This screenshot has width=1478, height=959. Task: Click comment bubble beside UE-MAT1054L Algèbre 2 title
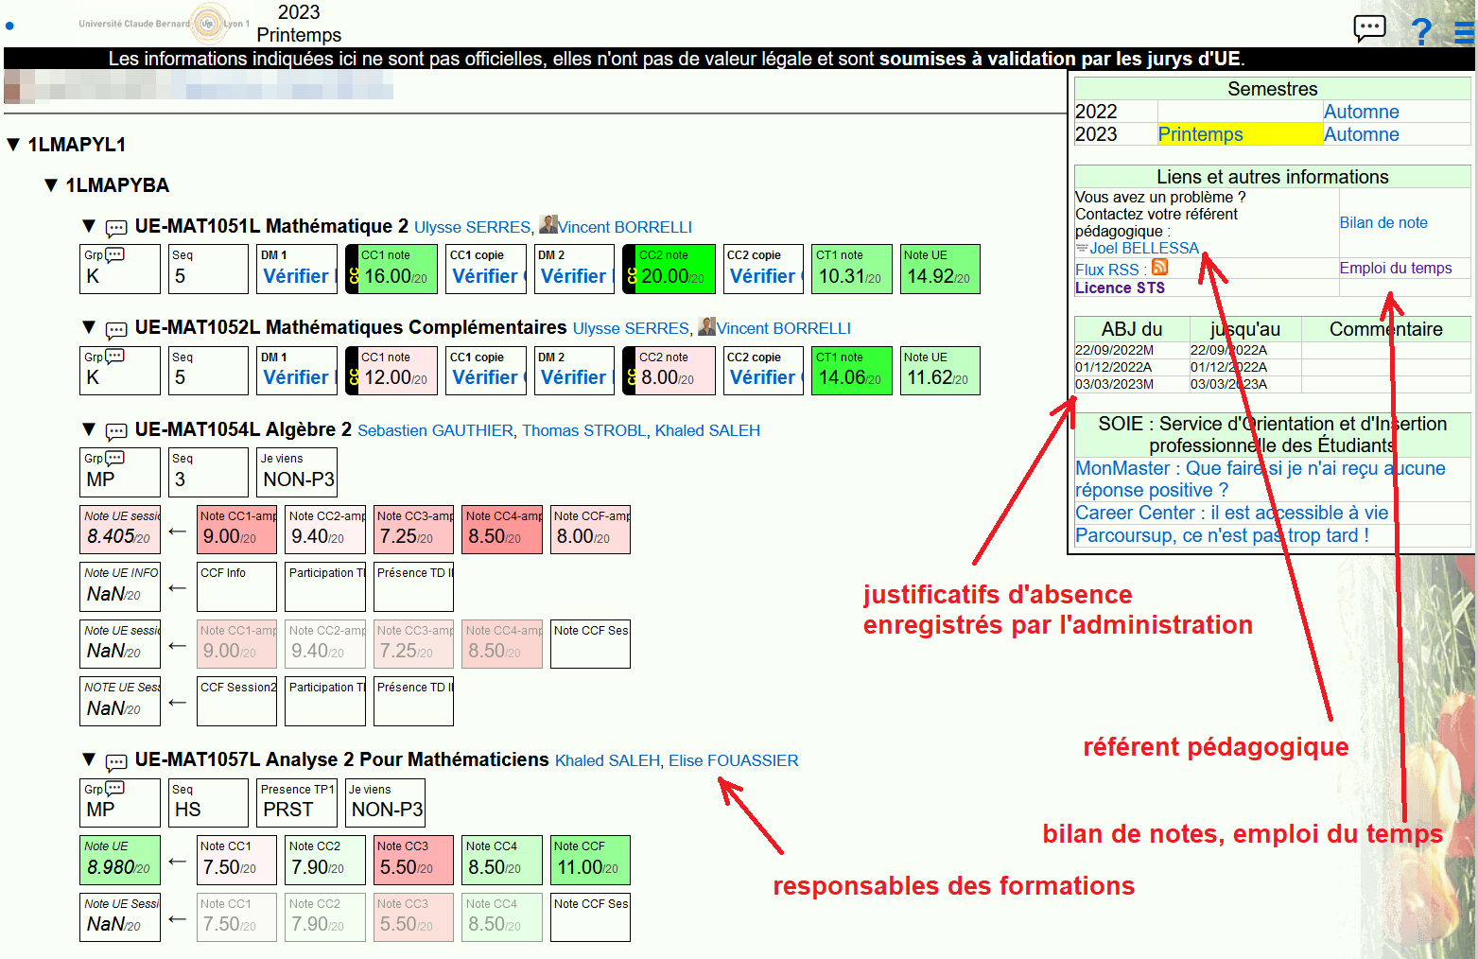116,431
